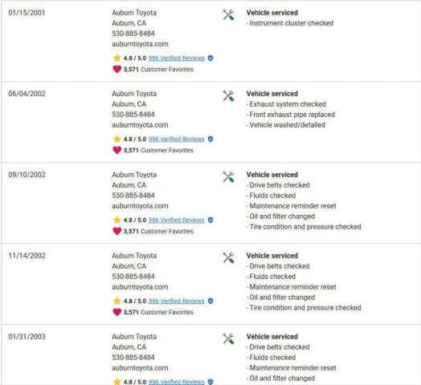Open 996 Verified Reviews link for 09/10/2002
The image size is (421, 385).
click(x=177, y=220)
